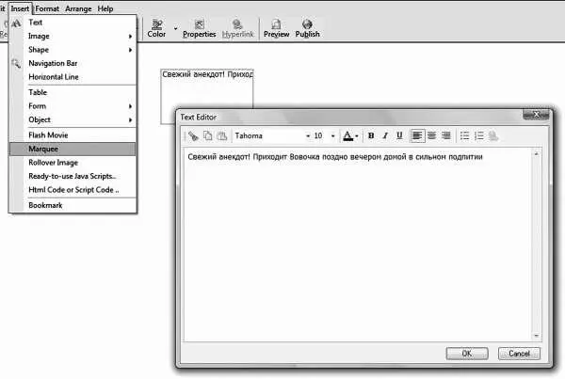
Task: Toggle Italic formatting
Action: coord(385,136)
